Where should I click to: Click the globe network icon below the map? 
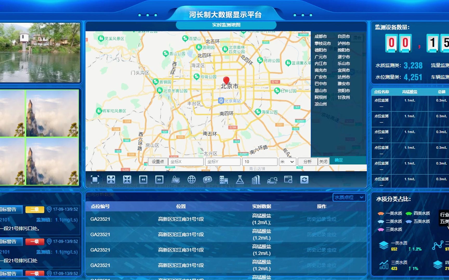click(192, 179)
